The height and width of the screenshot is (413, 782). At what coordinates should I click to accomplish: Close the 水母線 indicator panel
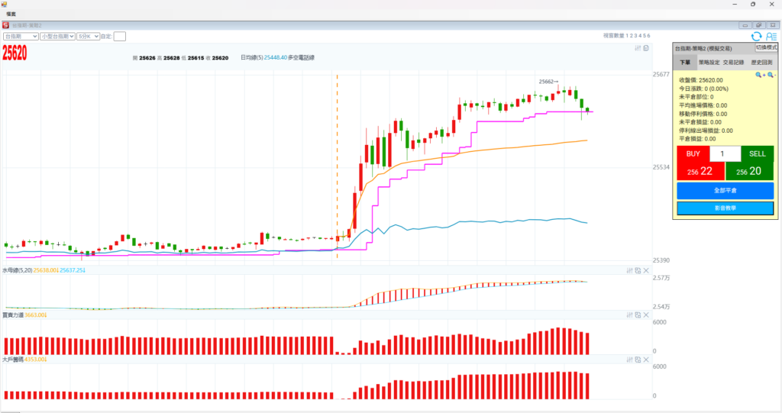coord(646,270)
